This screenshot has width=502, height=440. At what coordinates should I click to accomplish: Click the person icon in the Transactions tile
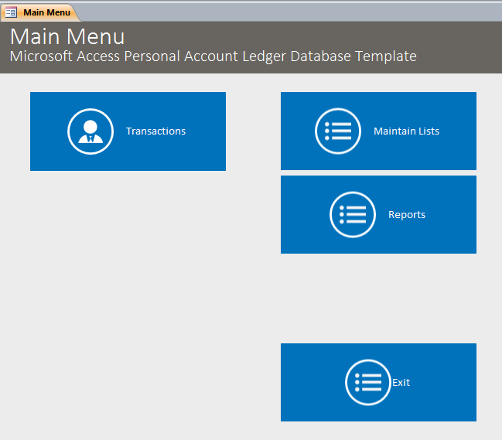[x=90, y=131]
